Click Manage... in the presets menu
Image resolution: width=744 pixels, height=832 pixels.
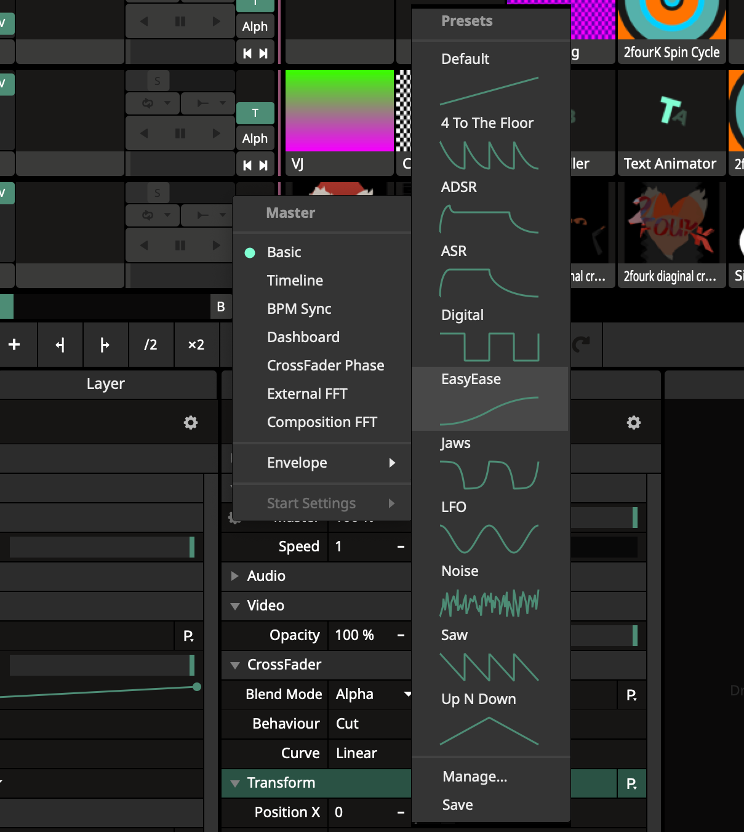coord(474,777)
